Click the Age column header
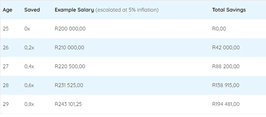This screenshot has width=266, height=117. pos(7,10)
